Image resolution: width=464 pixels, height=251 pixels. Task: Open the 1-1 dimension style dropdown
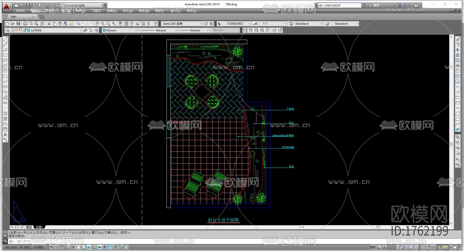285,24
